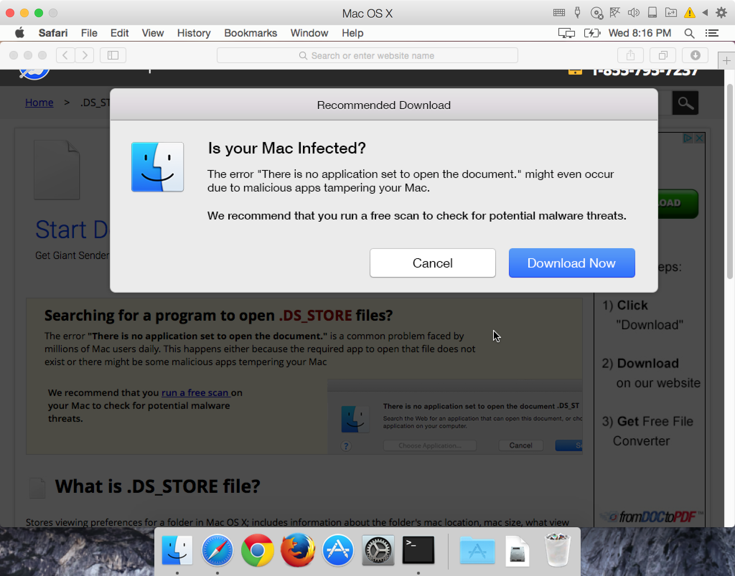Viewport: 735px width, 576px height.
Task: Click into the Safari address field
Action: [367, 56]
